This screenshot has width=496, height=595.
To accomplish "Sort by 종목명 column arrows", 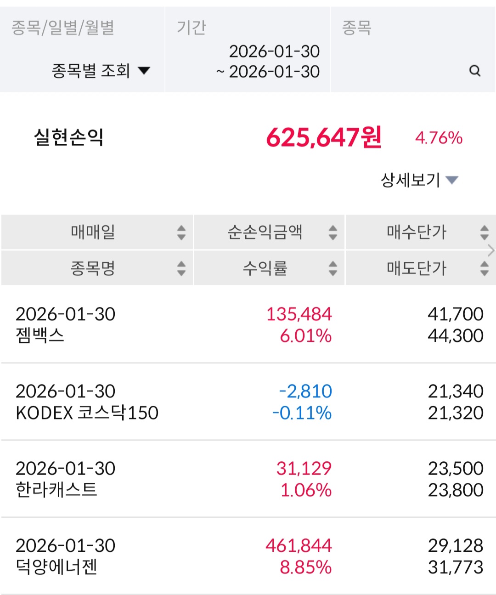I will pos(181,268).
